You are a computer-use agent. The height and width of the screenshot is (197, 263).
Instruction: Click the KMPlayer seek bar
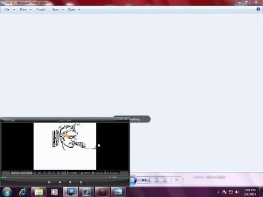tap(55, 177)
